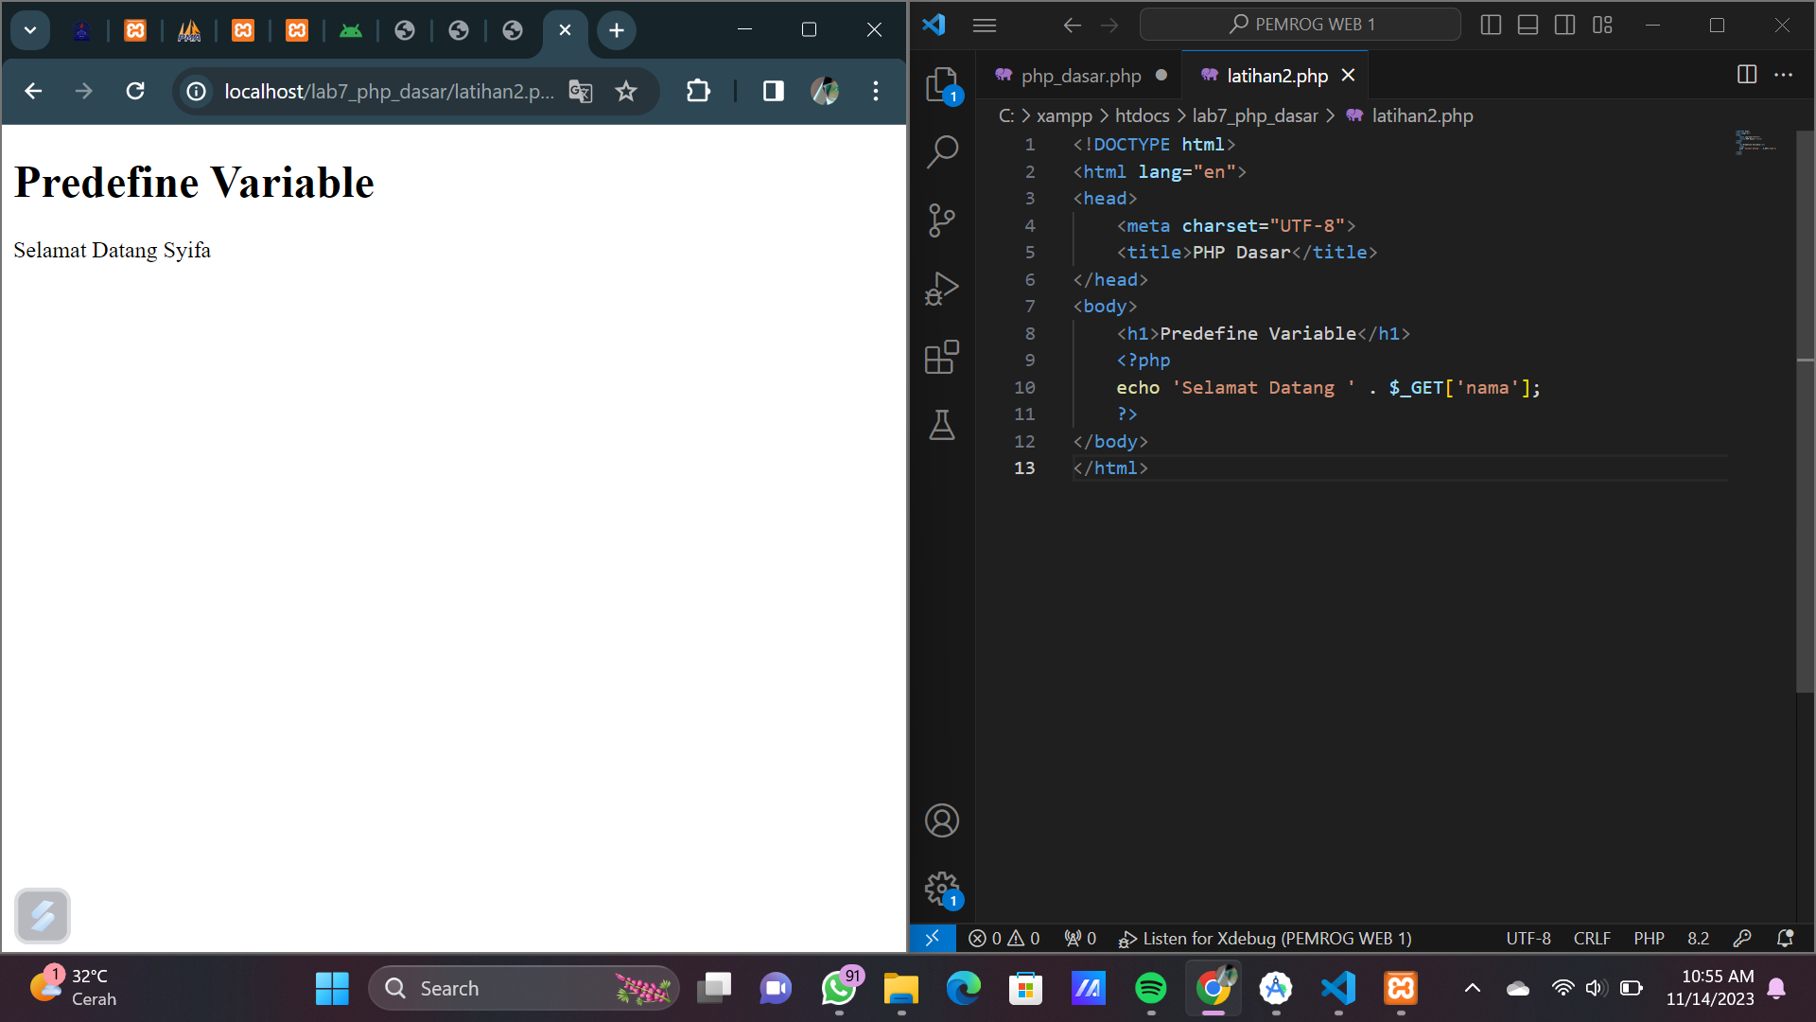This screenshot has height=1022, width=1816.
Task: Bookmark this page with the star icon
Action: 625,91
